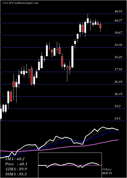Click the 35.5 price axis label
This screenshot has width=127, height=178.
point(117,106)
